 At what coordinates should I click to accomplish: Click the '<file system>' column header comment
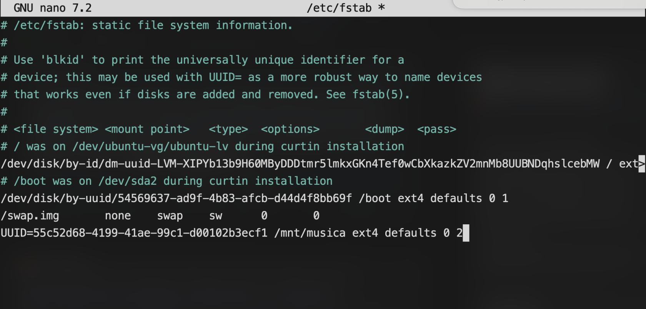56,129
